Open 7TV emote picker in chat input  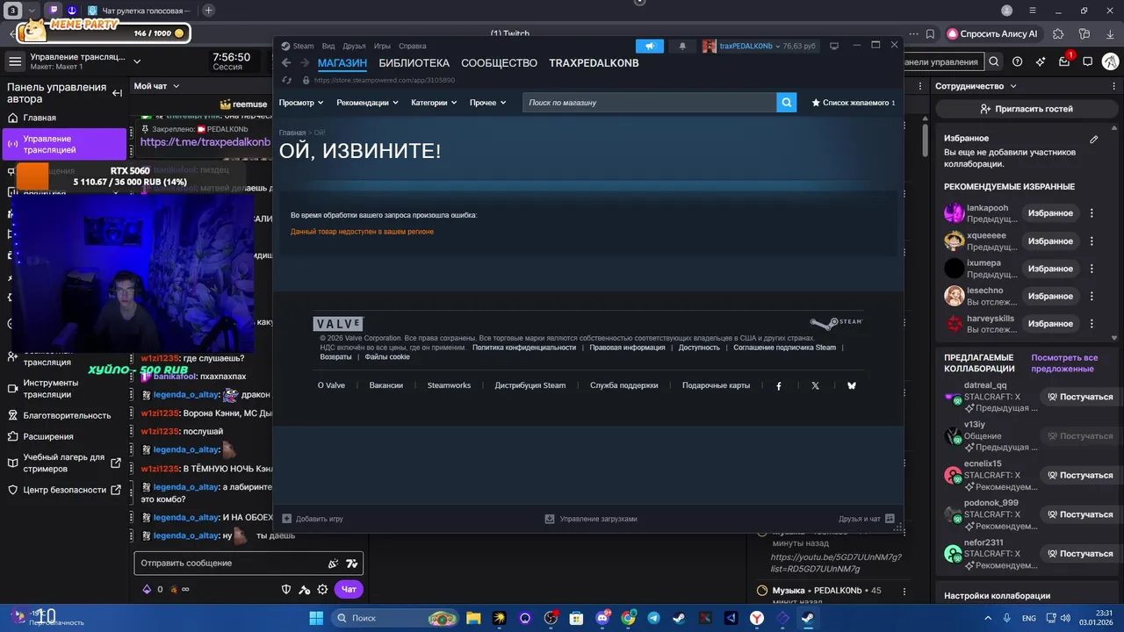pyautogui.click(x=351, y=564)
